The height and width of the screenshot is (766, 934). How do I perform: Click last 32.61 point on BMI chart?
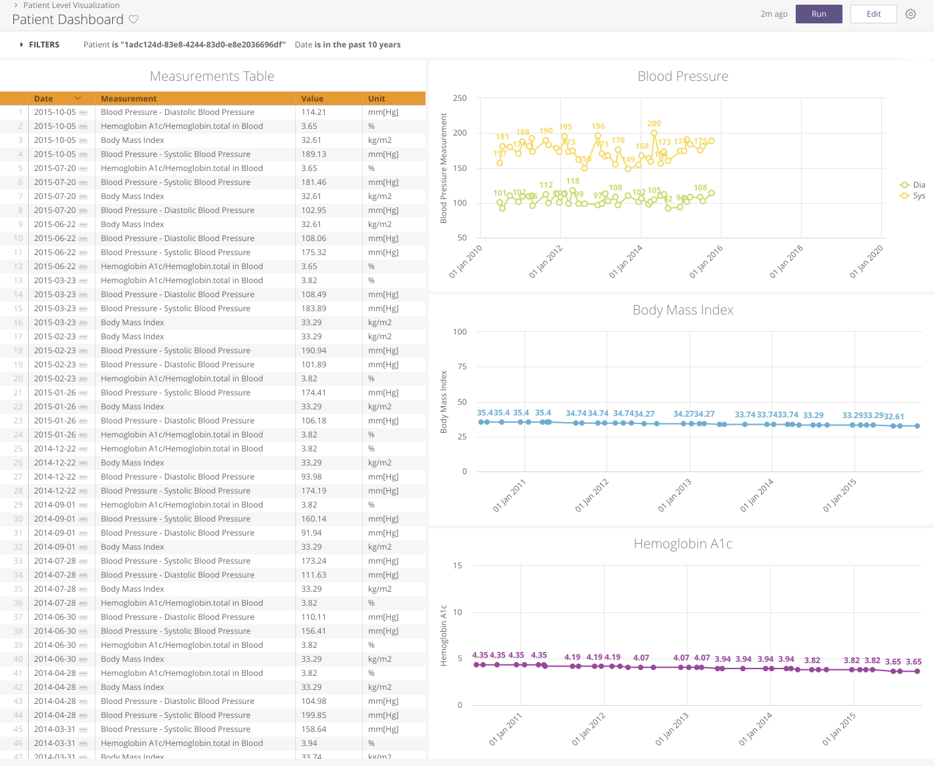pos(917,426)
